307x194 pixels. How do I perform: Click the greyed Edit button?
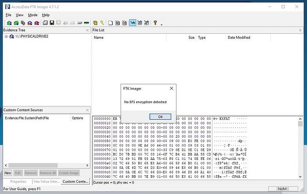pyautogui.click(x=18, y=173)
